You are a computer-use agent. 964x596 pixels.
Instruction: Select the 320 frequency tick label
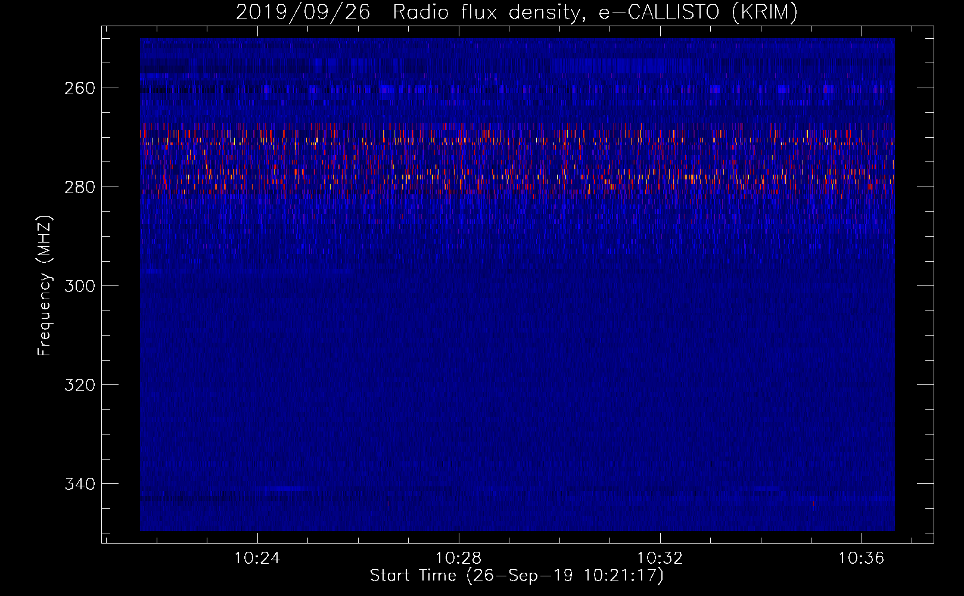[x=80, y=385]
